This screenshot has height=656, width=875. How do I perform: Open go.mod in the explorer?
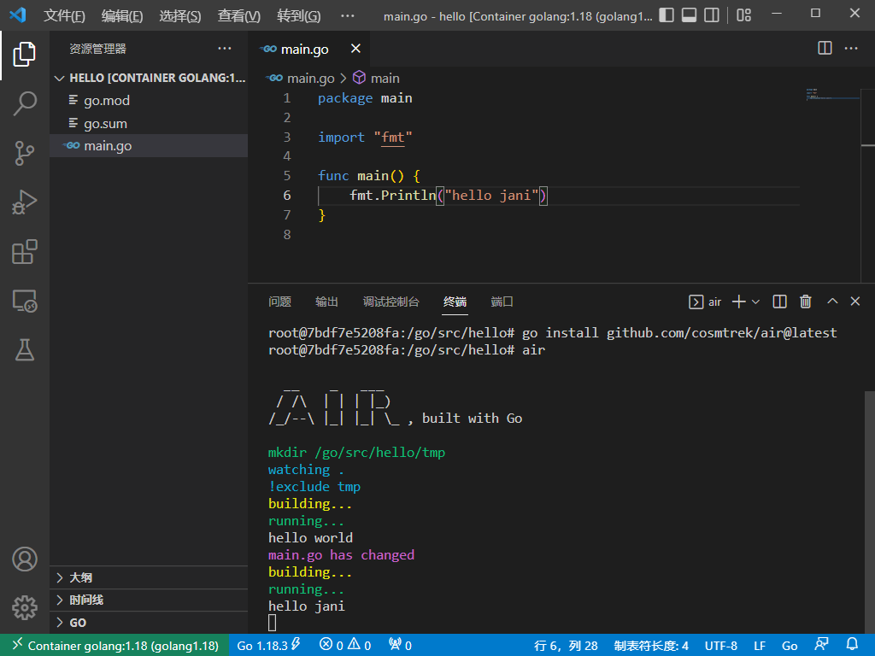point(149,101)
